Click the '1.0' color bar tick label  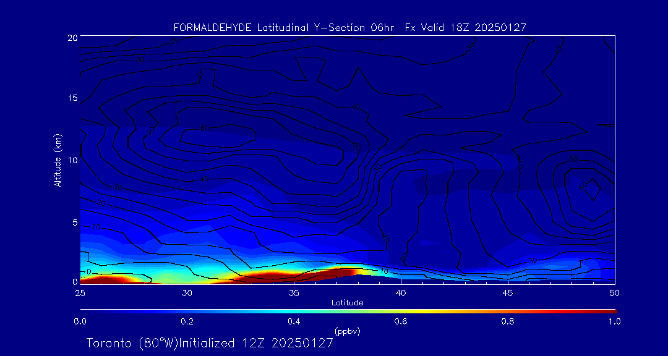pyautogui.click(x=615, y=321)
